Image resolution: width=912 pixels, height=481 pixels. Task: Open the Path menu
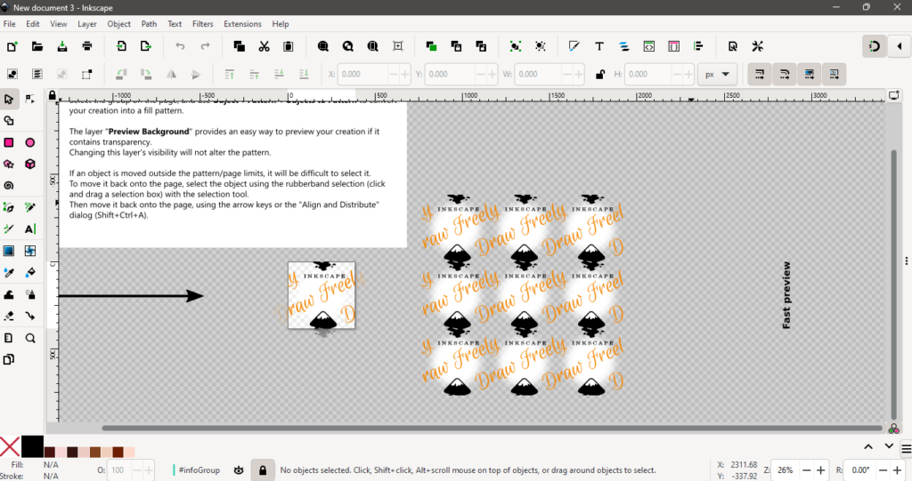(x=149, y=24)
